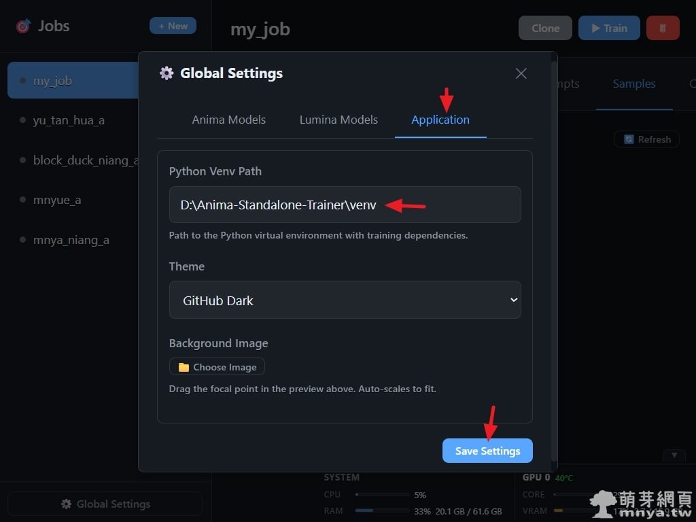Open Global Settings from the sidebar bottom
The image size is (696, 522).
click(105, 504)
